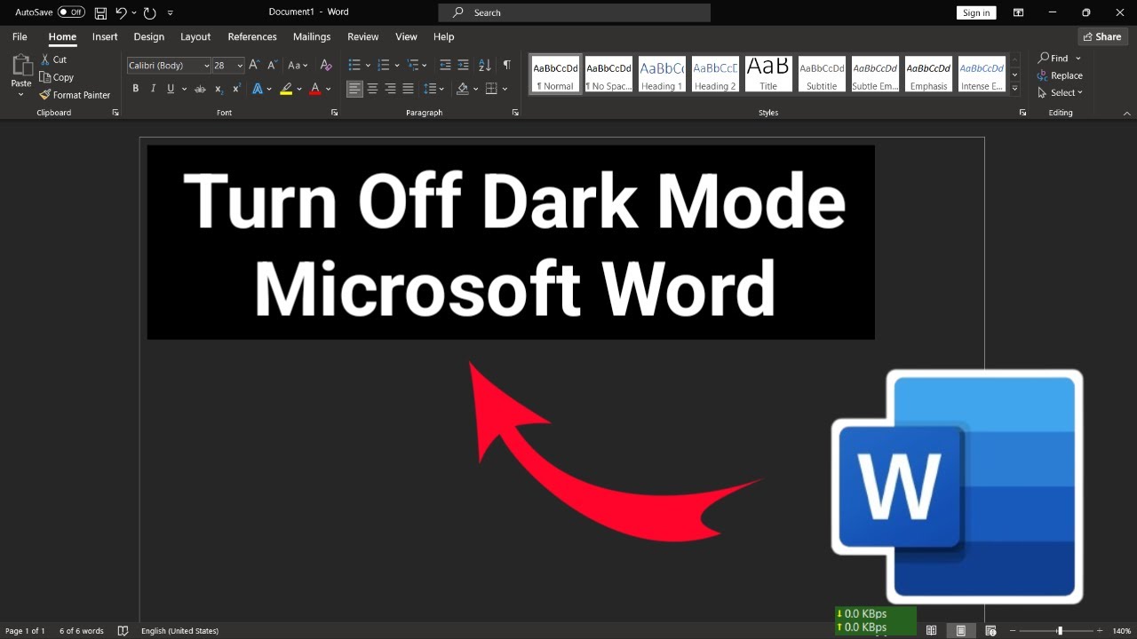Align text right
This screenshot has width=1137, height=639.
pos(390,89)
